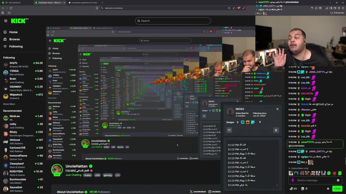Open ImmoralFlame Demon Turf channel
346x194 pixels.
pyautogui.click(x=23, y=157)
